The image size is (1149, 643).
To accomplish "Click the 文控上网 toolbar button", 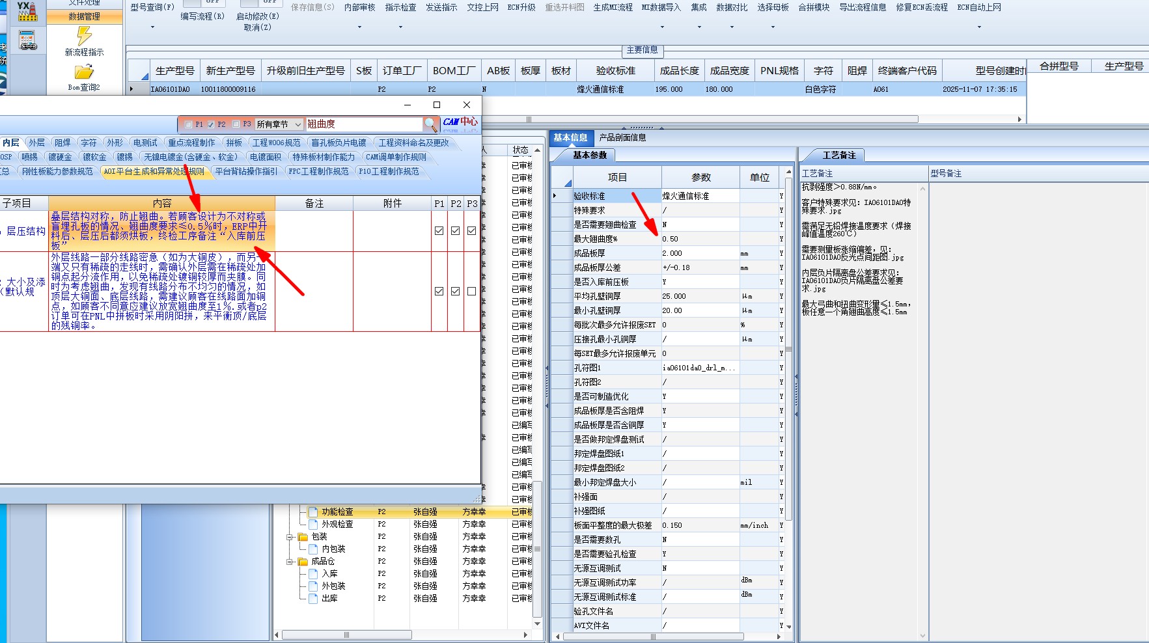I will [x=482, y=7].
